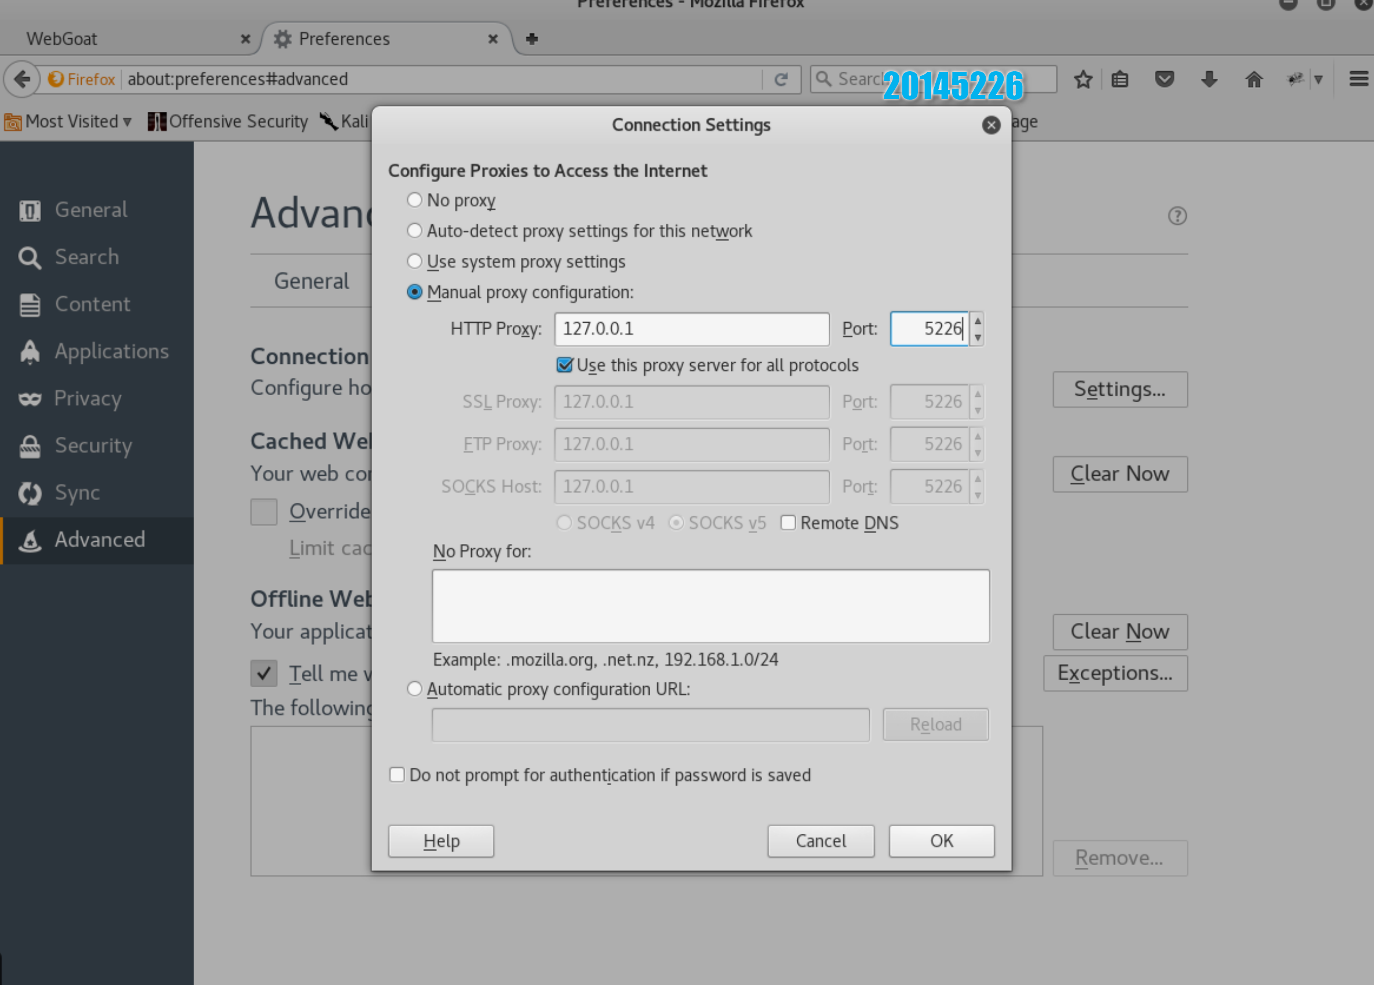Check Do not prompt for authentication option
Viewport: 1374px width, 985px height.
397,775
